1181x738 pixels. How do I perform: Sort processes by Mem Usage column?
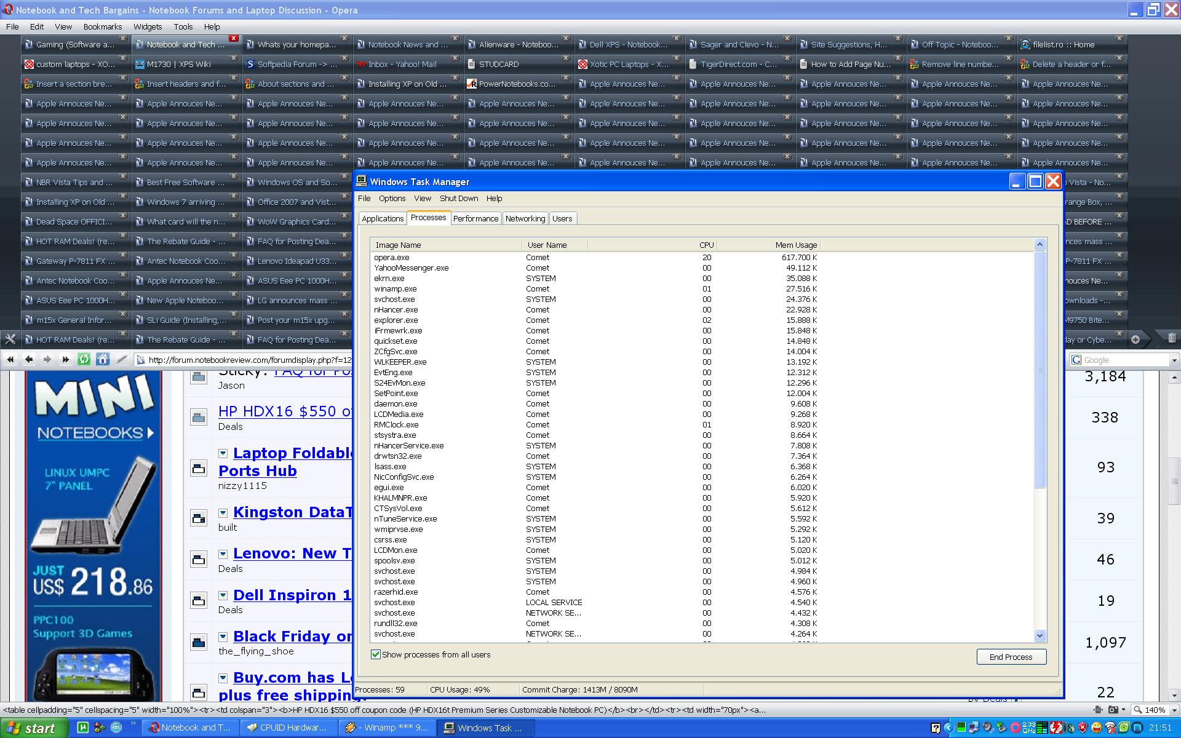click(768, 245)
